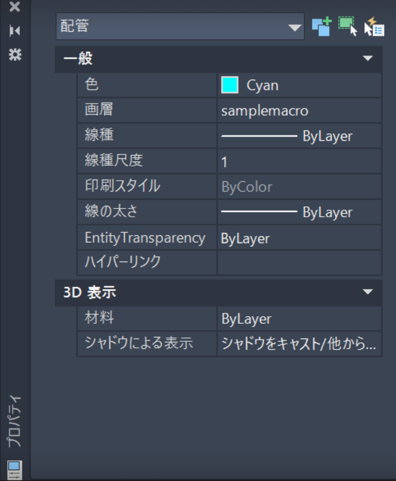396x481 pixels.
Task: Edit the 線種尺度 value field
Action: coord(299,162)
